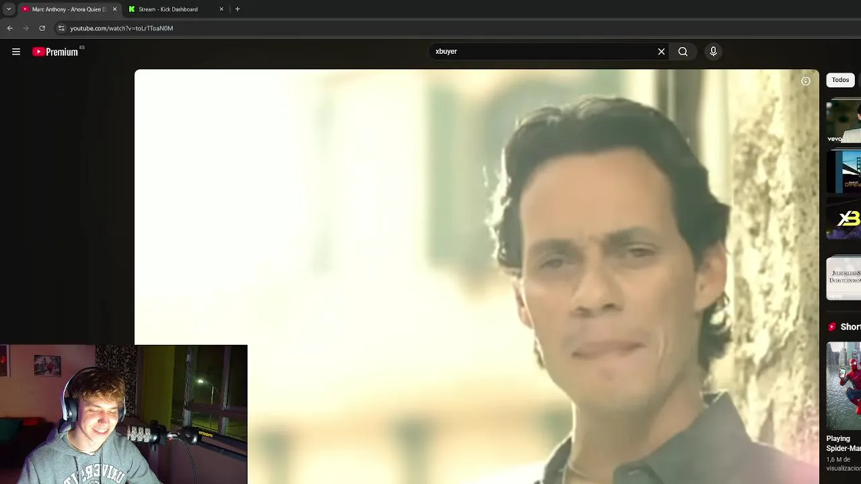
Task: Open the XB logo recommended video
Action: (844, 220)
